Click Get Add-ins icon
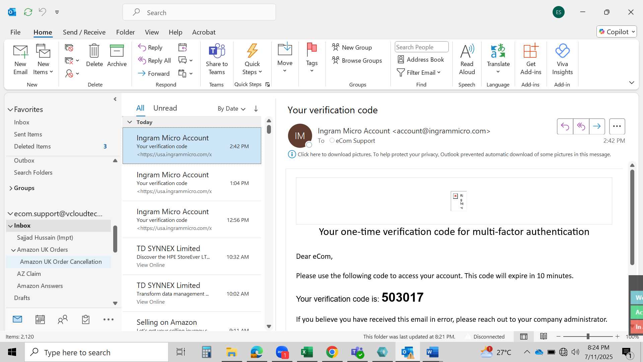 [x=531, y=60]
